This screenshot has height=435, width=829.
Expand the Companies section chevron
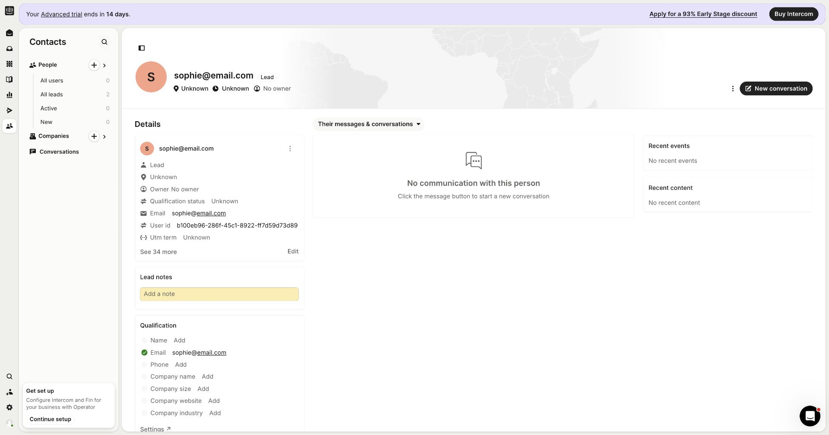pos(104,137)
